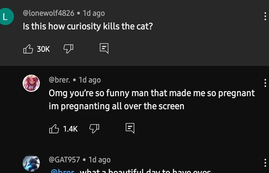269x173 pixels.
Task: Open lonewolf4826's green L avatar
Action: click(x=6, y=17)
